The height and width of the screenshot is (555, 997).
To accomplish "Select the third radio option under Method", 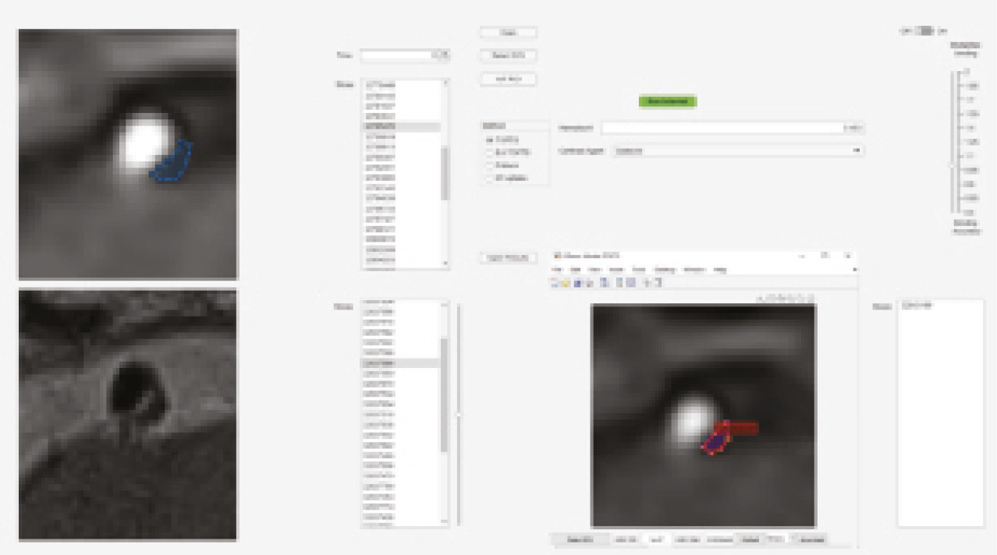I will click(x=489, y=165).
